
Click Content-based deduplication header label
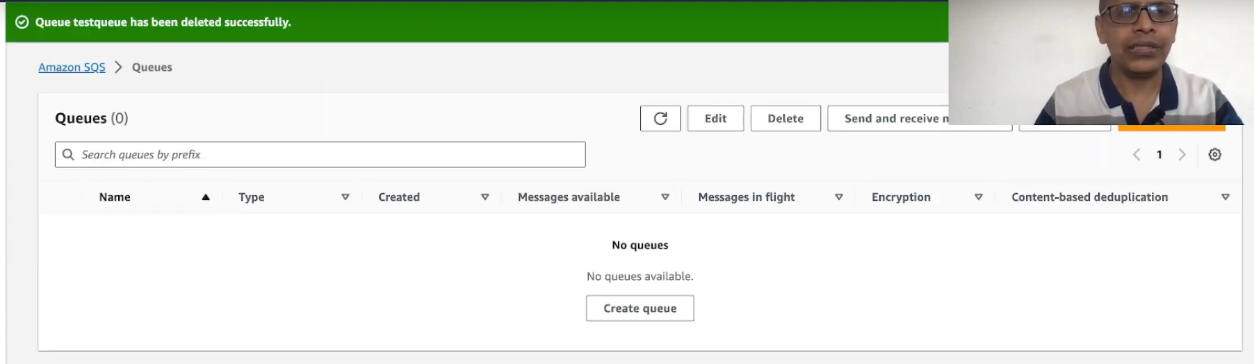pos(1089,197)
